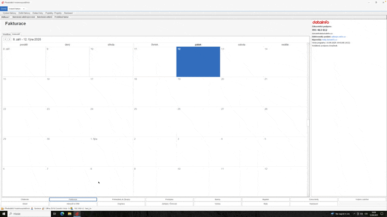Open File Explorer from taskbar
Image resolution: width=387 pixels, height=217 pixels.
69,214
